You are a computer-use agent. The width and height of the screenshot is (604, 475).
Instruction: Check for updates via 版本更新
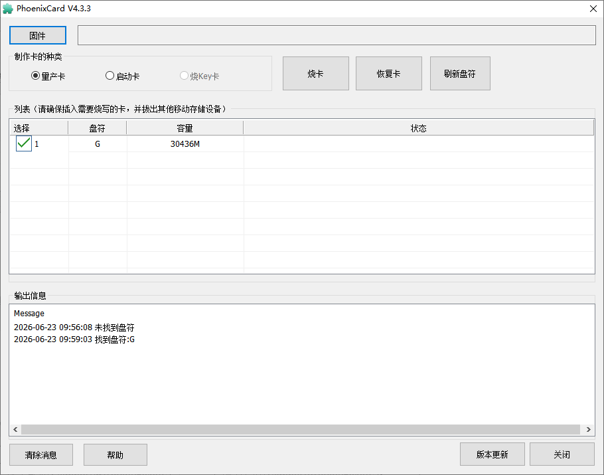click(x=492, y=454)
